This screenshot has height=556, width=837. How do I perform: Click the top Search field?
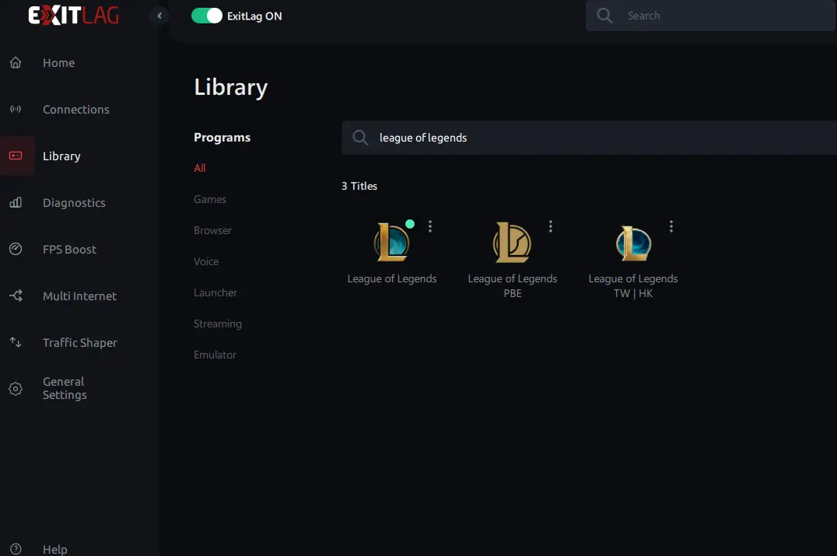[710, 16]
